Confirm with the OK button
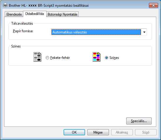161x140 pixels. click(x=74, y=132)
